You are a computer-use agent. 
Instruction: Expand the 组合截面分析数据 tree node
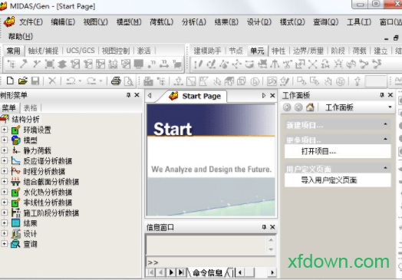coord(4,182)
